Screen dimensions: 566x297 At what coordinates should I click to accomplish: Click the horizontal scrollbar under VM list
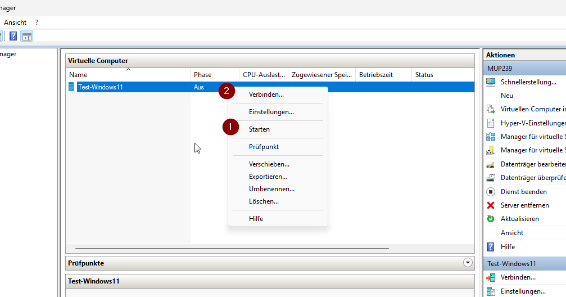[232, 248]
